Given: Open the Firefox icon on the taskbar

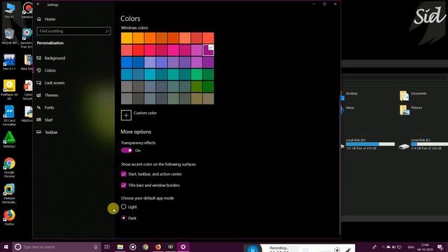Looking at the screenshot, I should coord(157,247).
